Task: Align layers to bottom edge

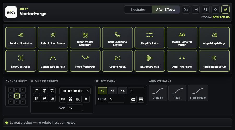Action: [52, 98]
